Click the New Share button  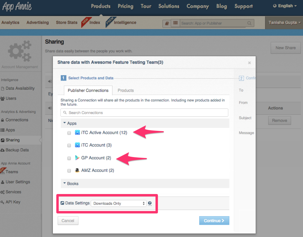286,48
